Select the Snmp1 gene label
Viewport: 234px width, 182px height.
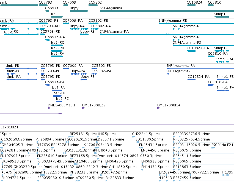(x=220, y=14)
